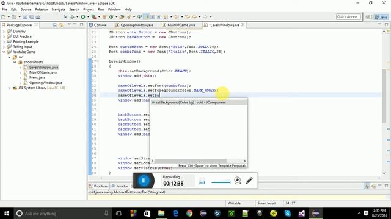Pause the screen recording
The image size is (391, 219).
pyautogui.click(x=144, y=181)
